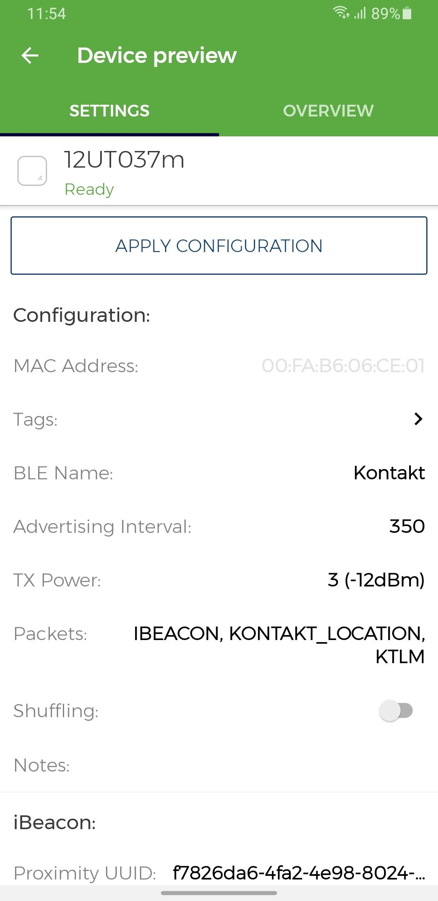The width and height of the screenshot is (438, 901).
Task: Tap the cellular signal icon
Action: point(360,13)
